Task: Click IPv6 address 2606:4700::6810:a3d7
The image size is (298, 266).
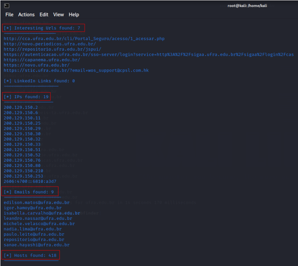Action: click(x=30, y=181)
